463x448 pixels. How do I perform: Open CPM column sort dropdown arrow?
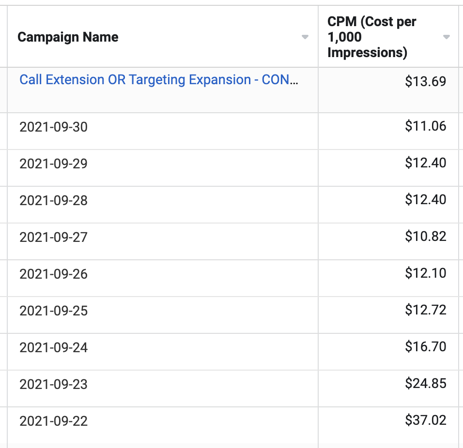pos(447,37)
